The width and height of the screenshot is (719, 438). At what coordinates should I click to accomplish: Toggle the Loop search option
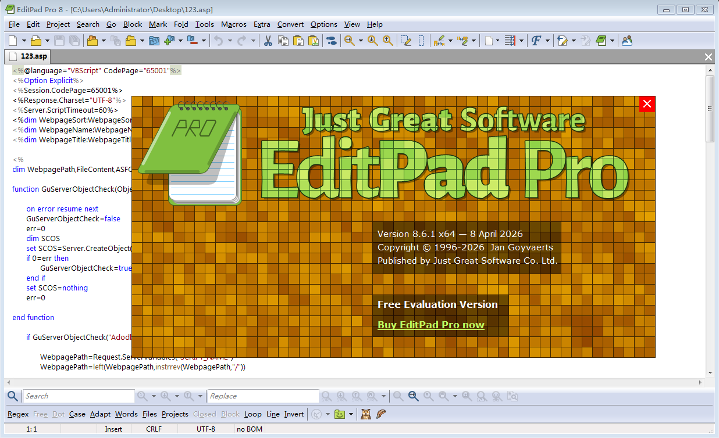[253, 414]
